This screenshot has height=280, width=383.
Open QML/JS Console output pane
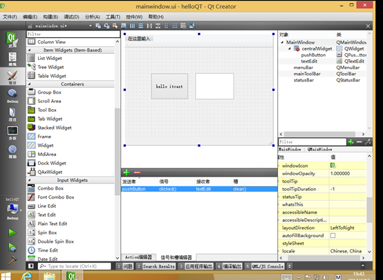point(265,266)
